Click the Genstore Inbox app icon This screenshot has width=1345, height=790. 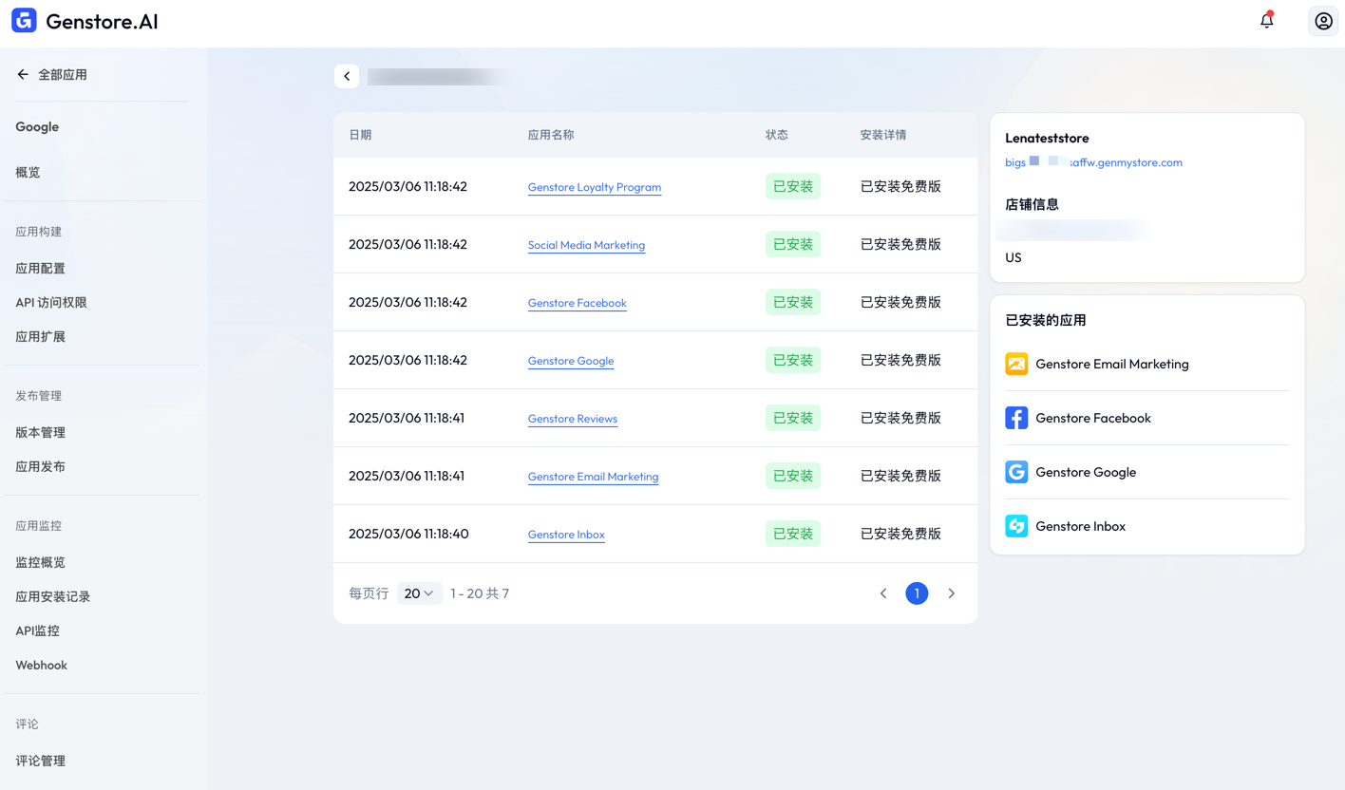[x=1016, y=526]
